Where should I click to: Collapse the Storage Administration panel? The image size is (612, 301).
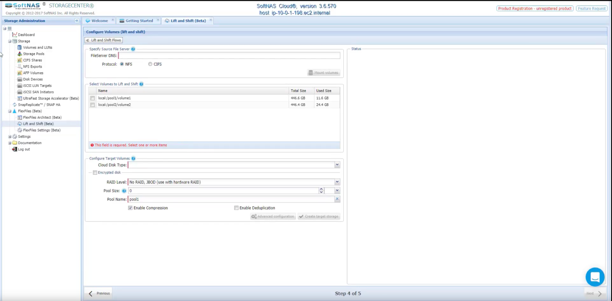[77, 21]
